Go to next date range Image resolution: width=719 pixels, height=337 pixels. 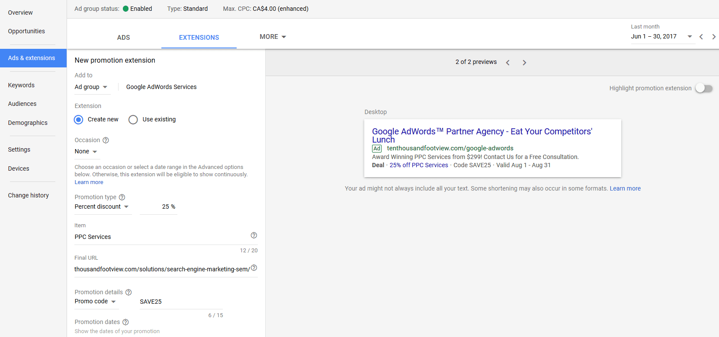pyautogui.click(x=714, y=37)
